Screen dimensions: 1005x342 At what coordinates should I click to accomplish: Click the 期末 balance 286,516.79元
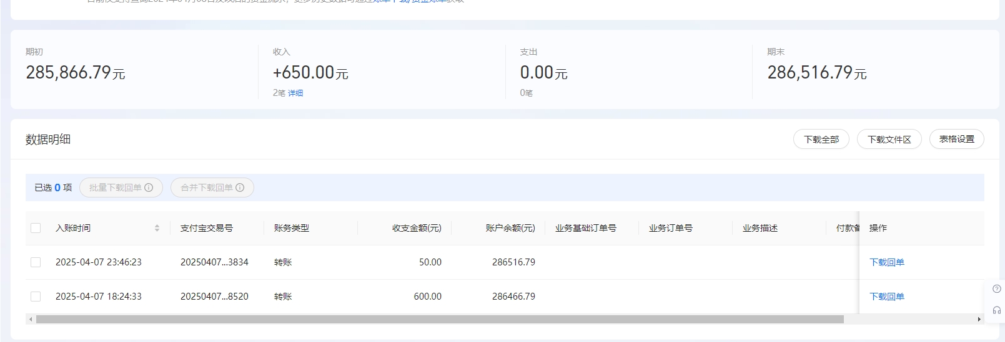[x=817, y=73]
